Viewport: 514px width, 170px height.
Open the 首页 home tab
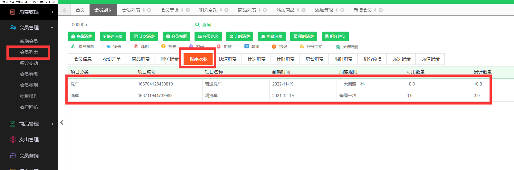point(80,10)
